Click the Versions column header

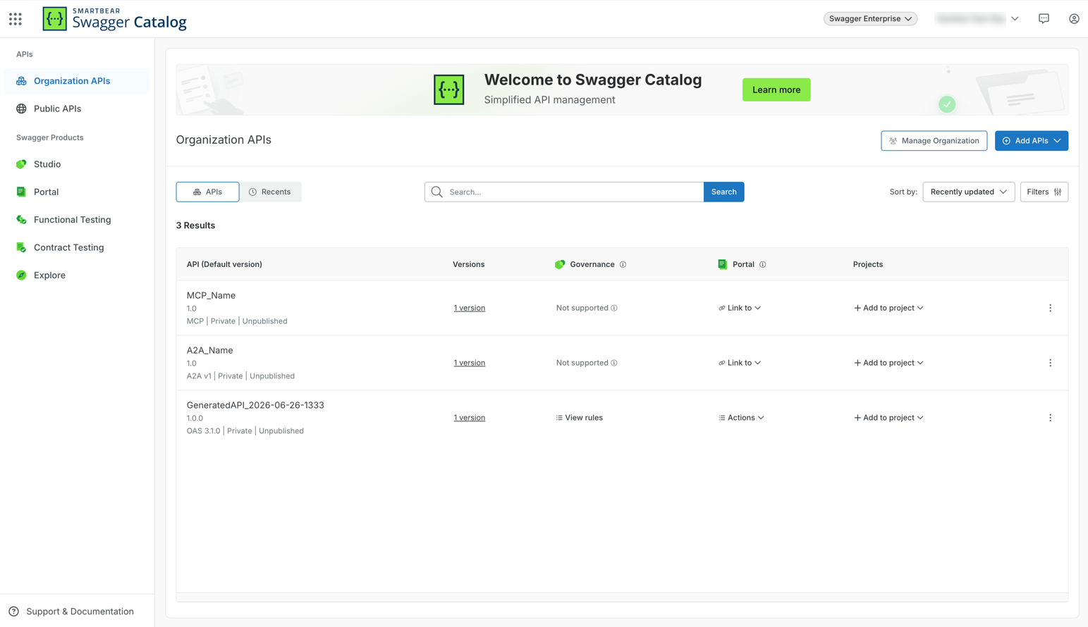468,265
